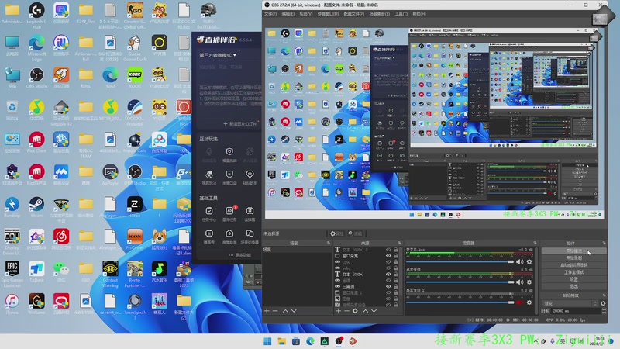Open 弹幕玩法 in 直播伴侣 interactive section
This screenshot has width=620, height=349.
[x=208, y=178]
